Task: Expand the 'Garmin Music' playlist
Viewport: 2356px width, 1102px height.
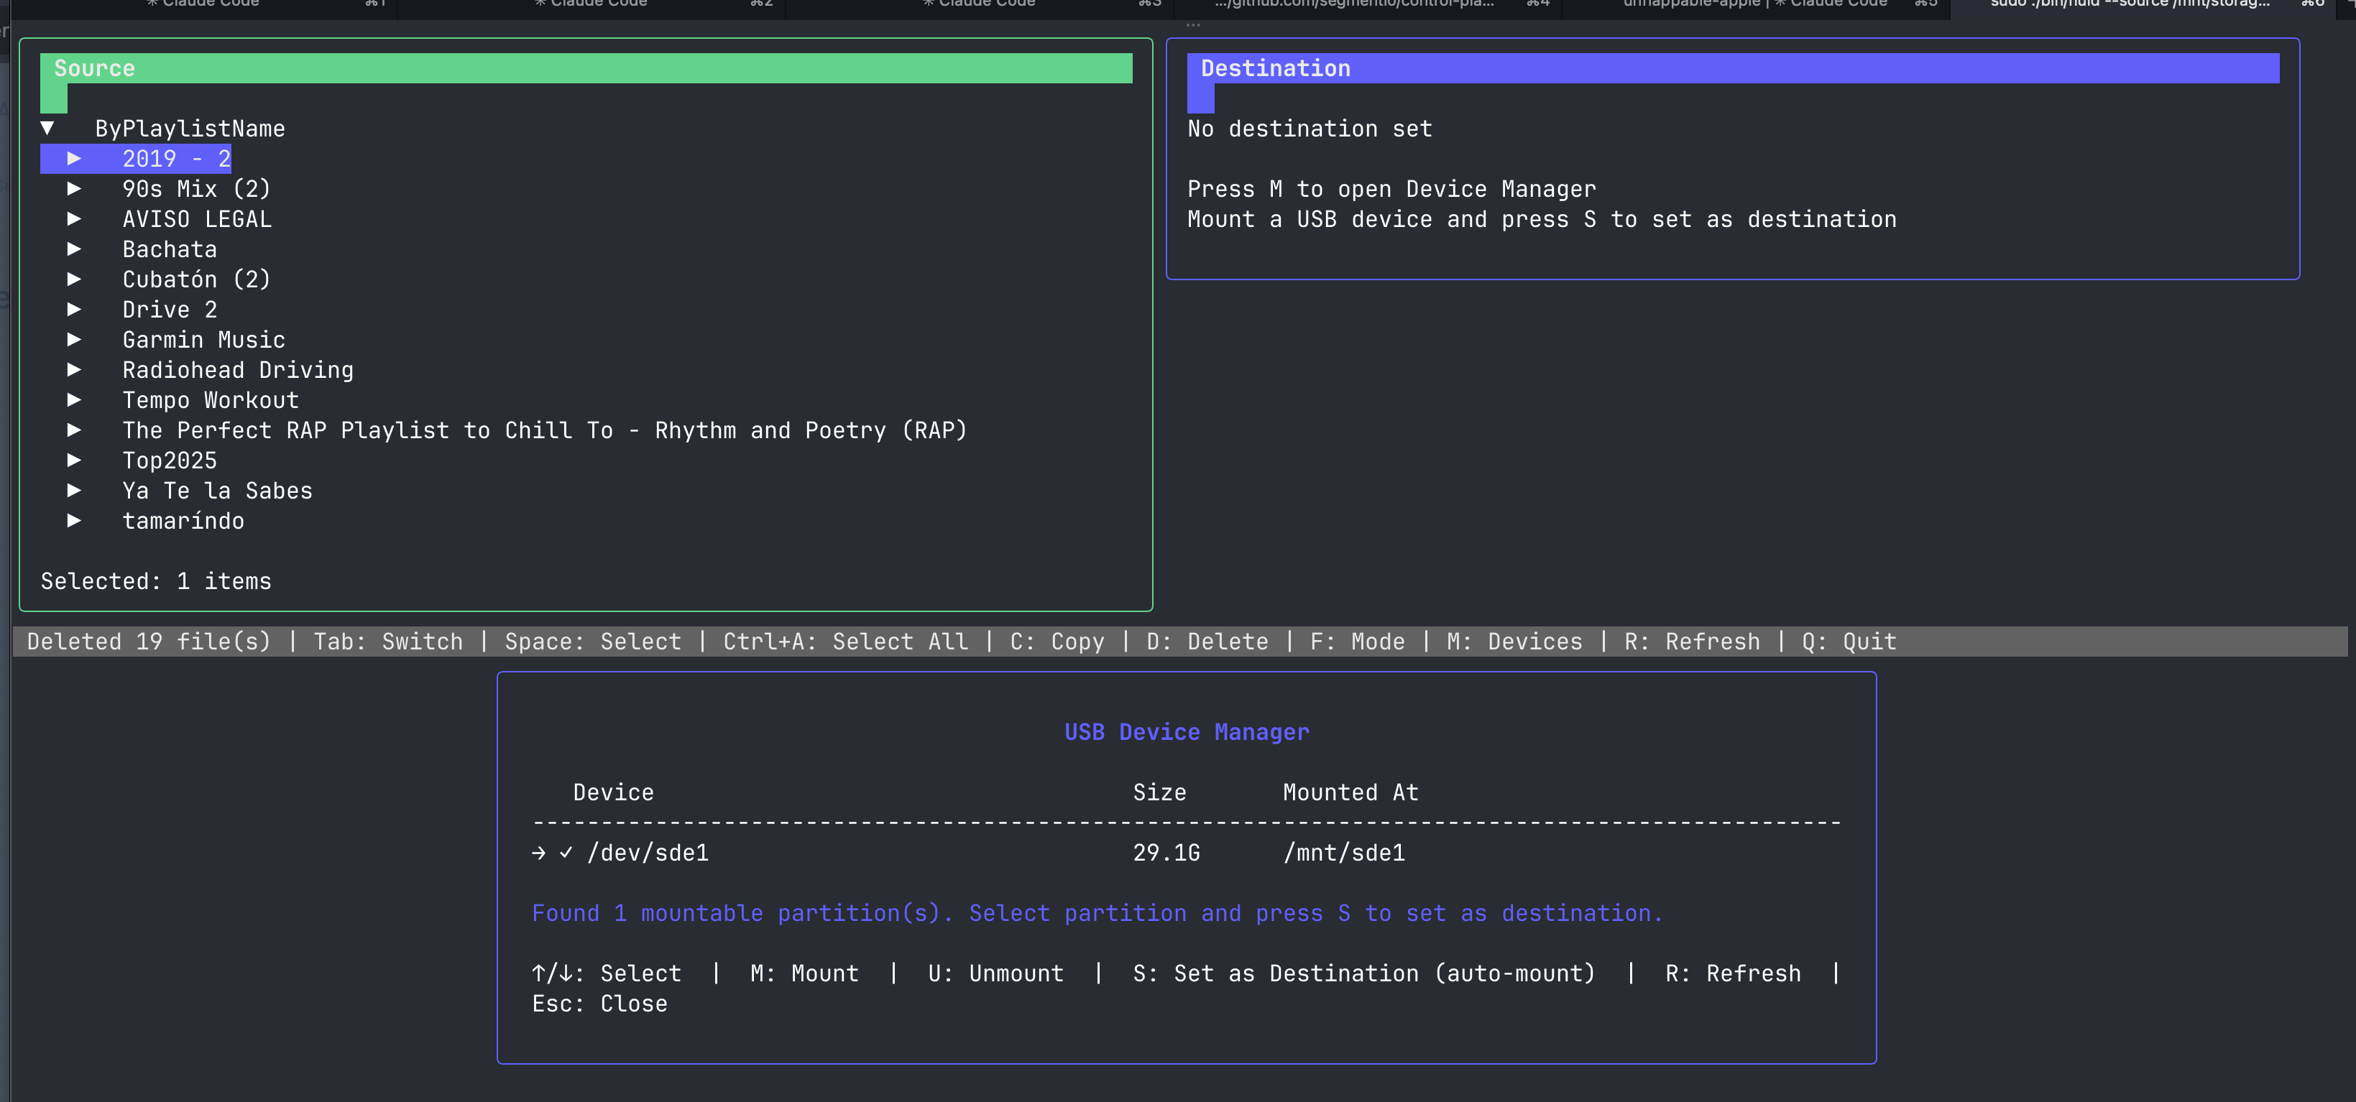Action: point(75,339)
